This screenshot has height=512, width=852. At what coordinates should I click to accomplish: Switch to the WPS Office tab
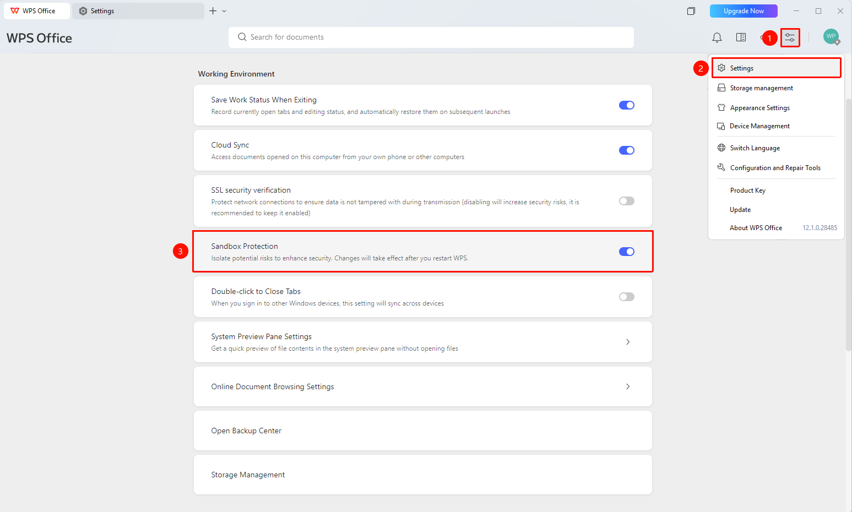[37, 11]
